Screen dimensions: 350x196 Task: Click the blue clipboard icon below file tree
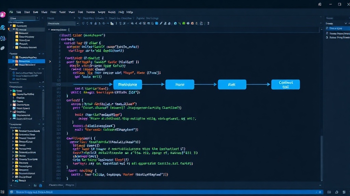[40, 185]
